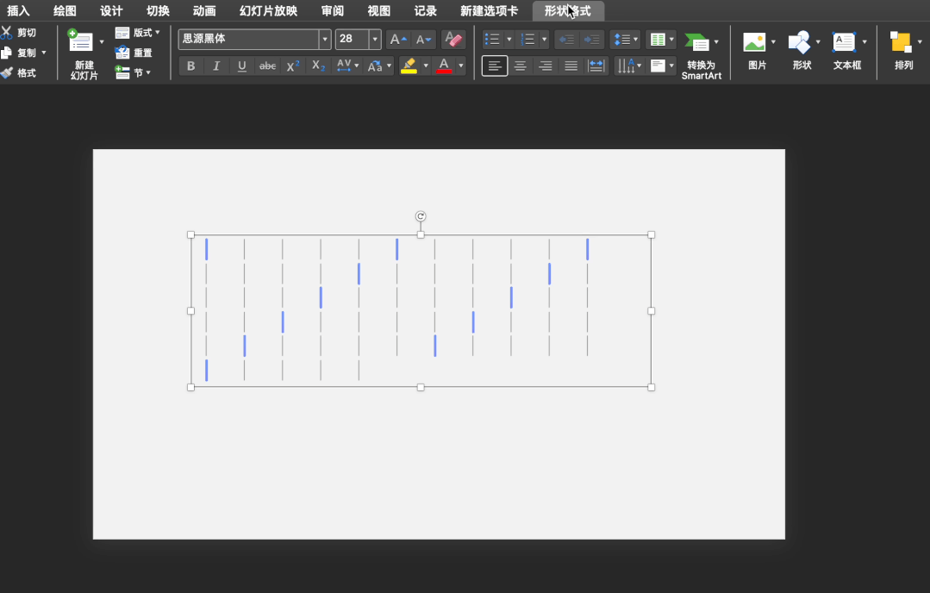This screenshot has height=593, width=930.
Task: Toggle strikethrough formatting
Action: pyautogui.click(x=267, y=66)
